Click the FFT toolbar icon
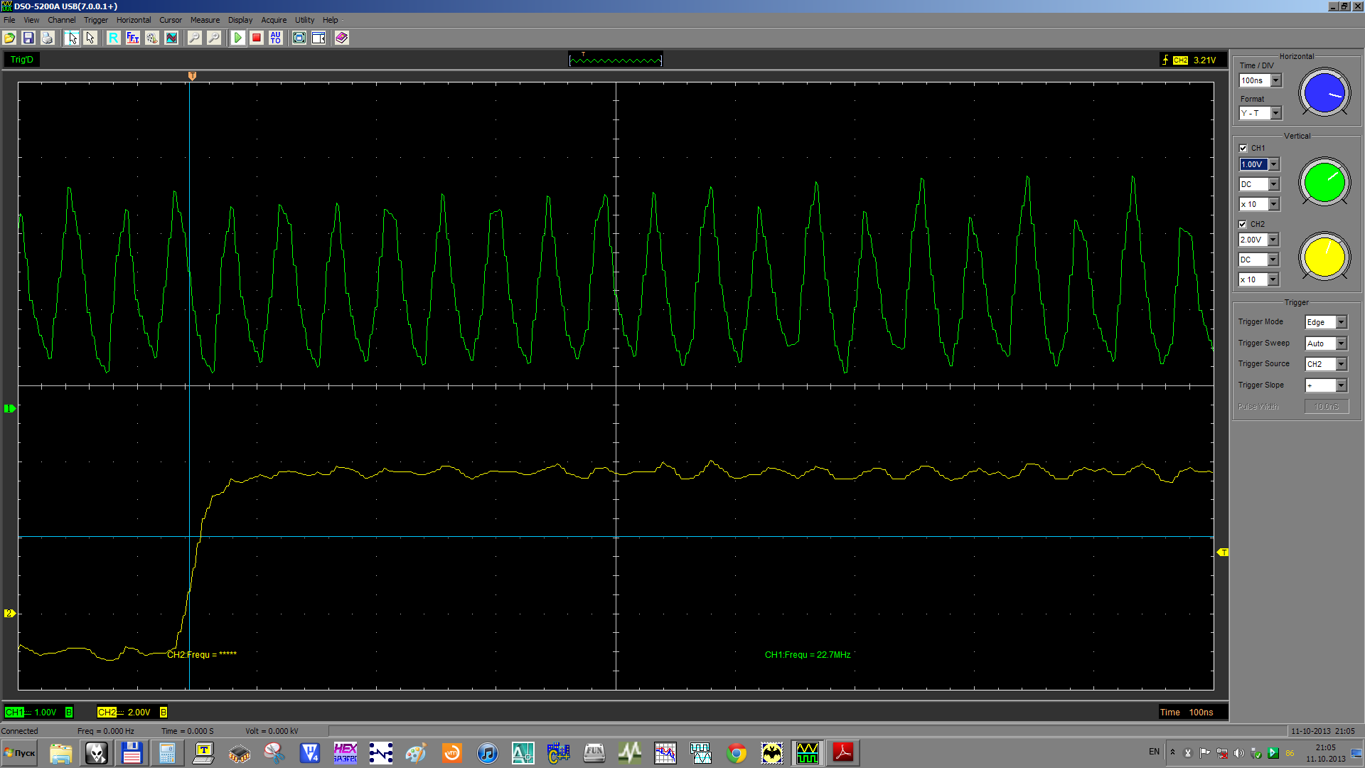 (133, 38)
